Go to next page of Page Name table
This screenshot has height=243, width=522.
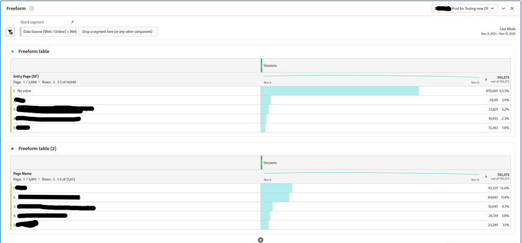pos(39,179)
